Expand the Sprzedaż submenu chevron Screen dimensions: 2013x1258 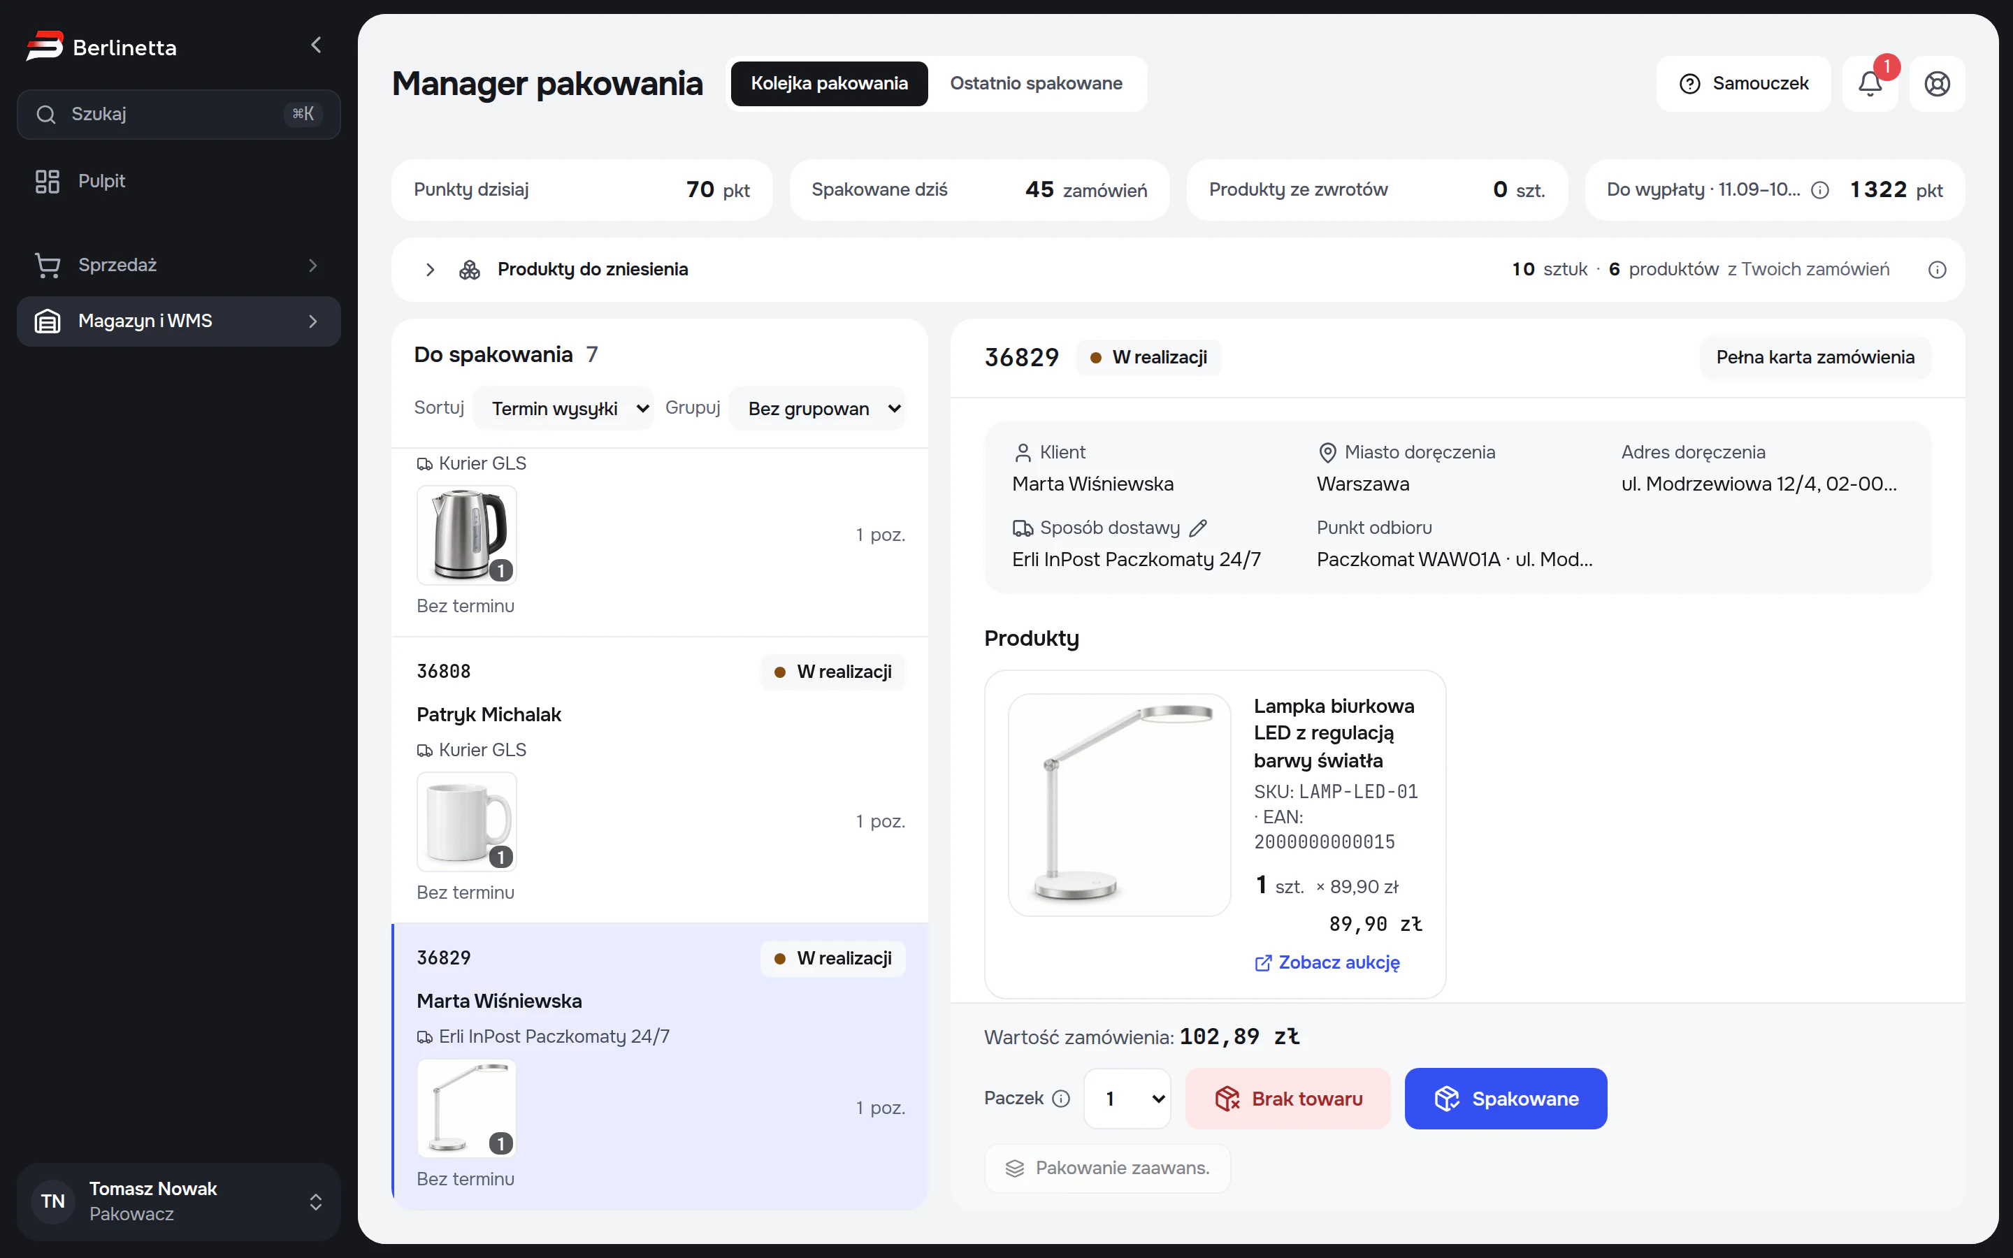(x=312, y=266)
